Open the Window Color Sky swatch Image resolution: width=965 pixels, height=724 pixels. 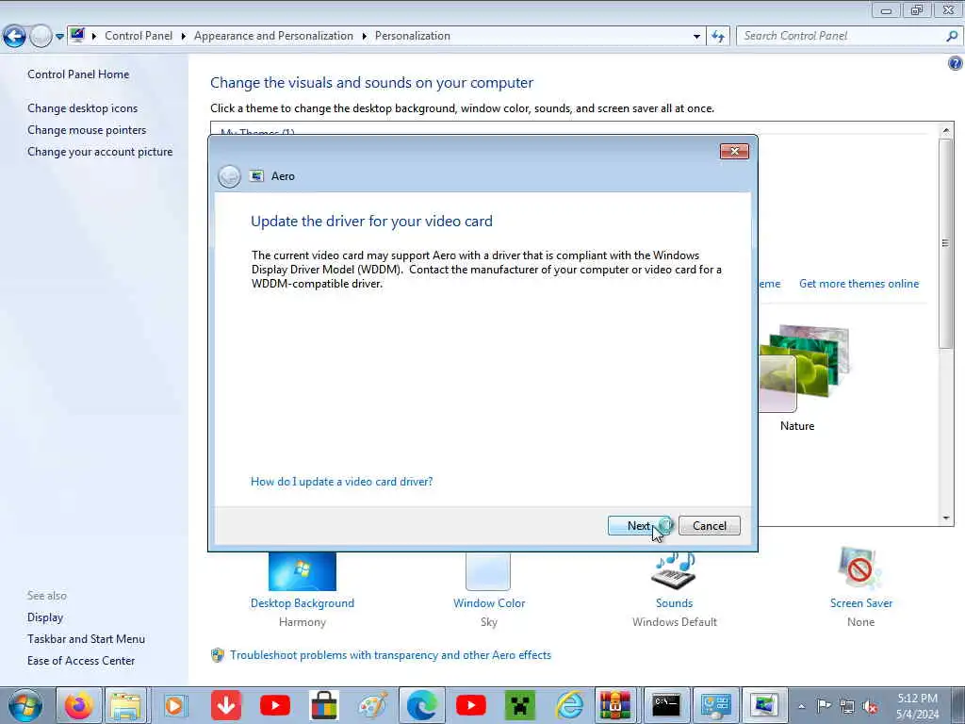488,571
